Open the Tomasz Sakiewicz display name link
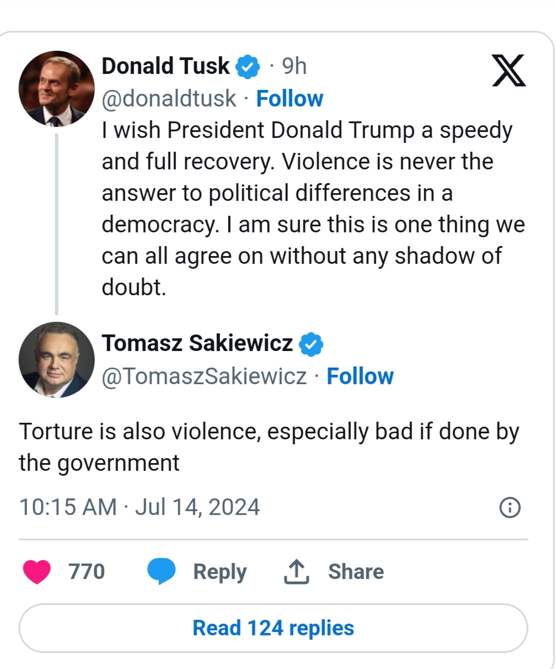The width and height of the screenshot is (556, 669). pos(197,343)
